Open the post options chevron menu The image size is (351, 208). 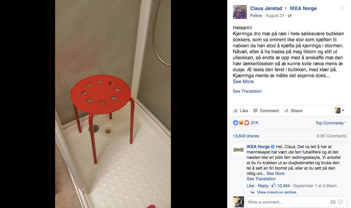343,8
